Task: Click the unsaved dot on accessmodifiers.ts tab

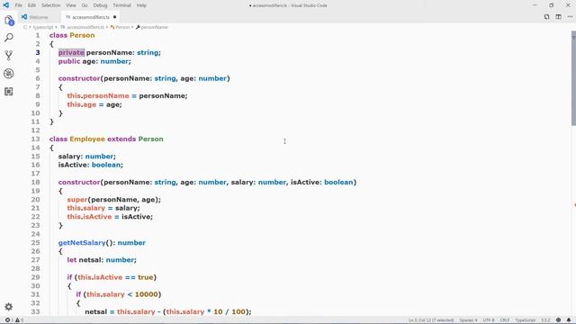Action: click(x=114, y=17)
